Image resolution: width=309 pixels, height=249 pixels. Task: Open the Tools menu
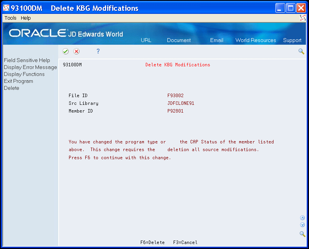pos(10,18)
